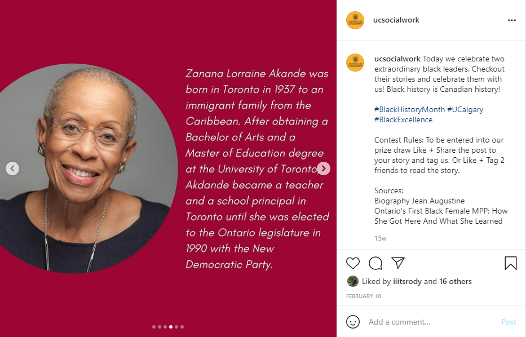The width and height of the screenshot is (526, 337).
Task: Save post using the bookmark icon
Action: coord(510,263)
